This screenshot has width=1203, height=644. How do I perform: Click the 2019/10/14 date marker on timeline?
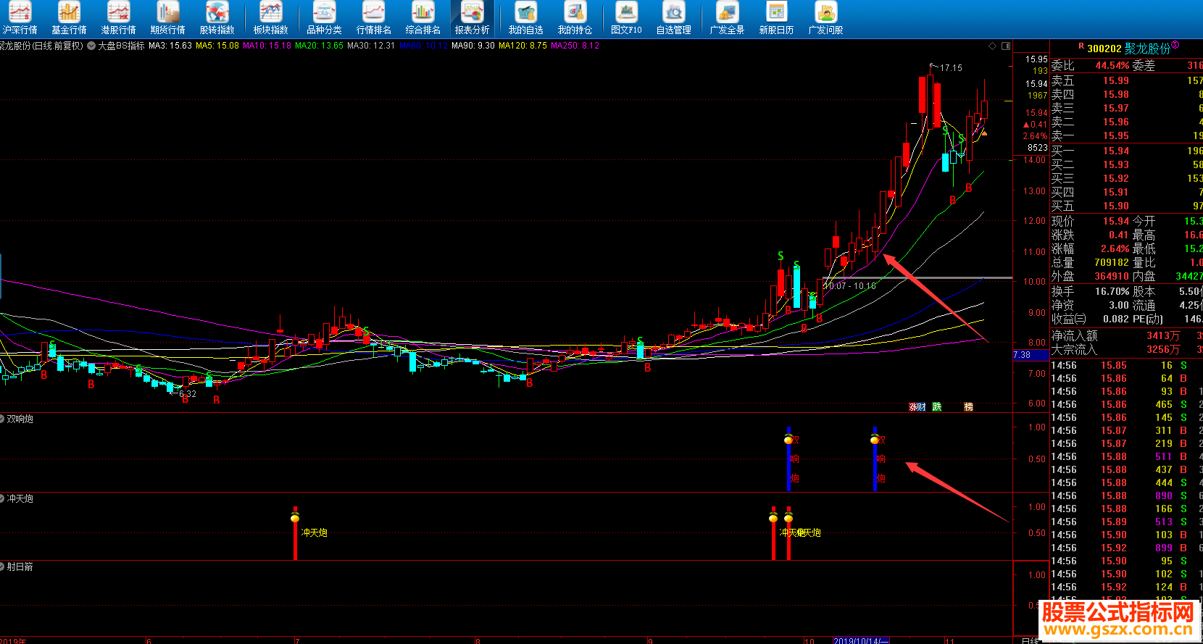[x=859, y=640]
